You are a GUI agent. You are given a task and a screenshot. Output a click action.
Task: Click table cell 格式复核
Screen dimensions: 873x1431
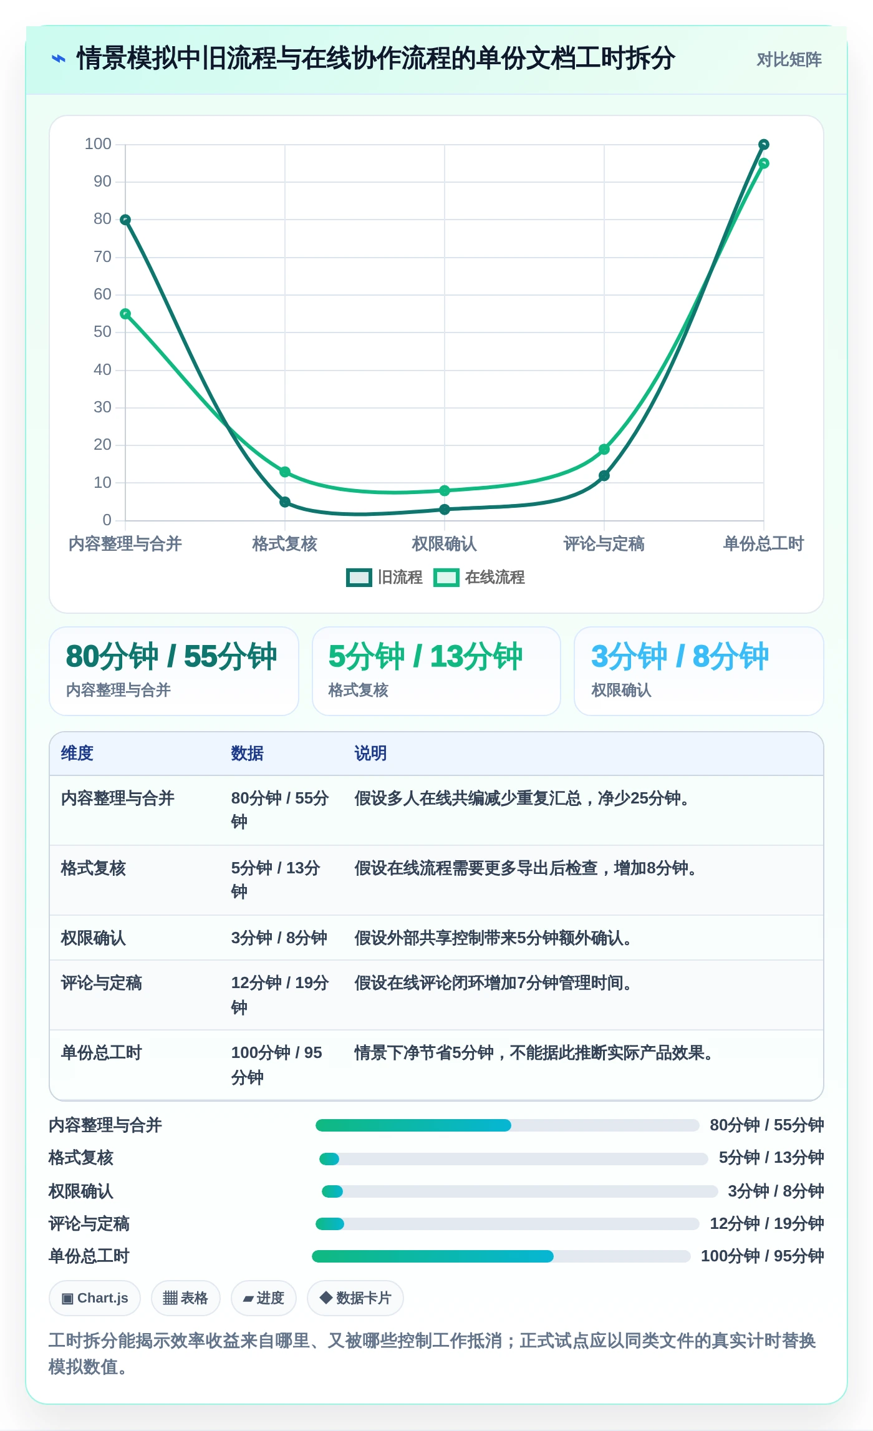point(94,868)
